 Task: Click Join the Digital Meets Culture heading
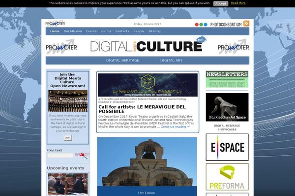(x=67, y=80)
